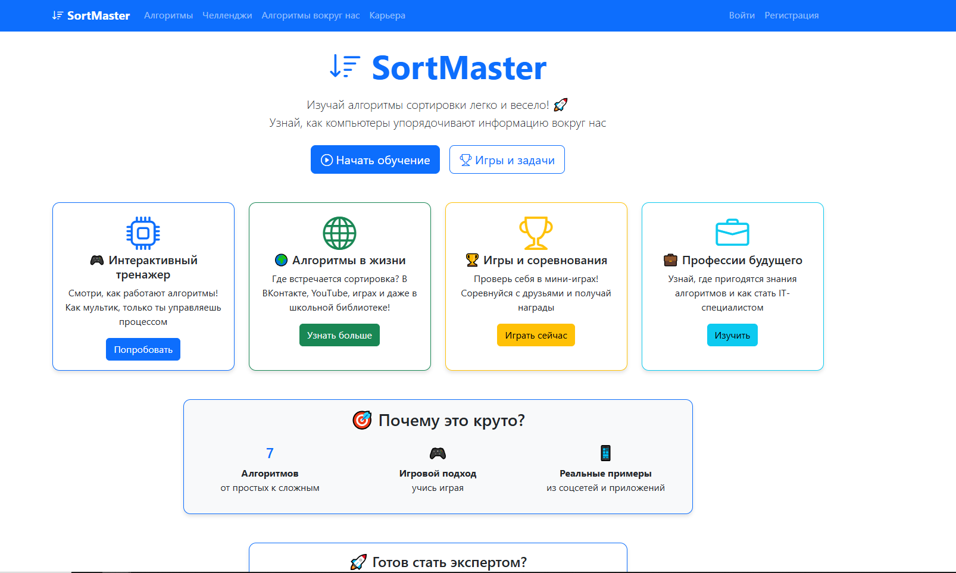
Task: Click the Реальные примеры label
Action: (x=605, y=474)
